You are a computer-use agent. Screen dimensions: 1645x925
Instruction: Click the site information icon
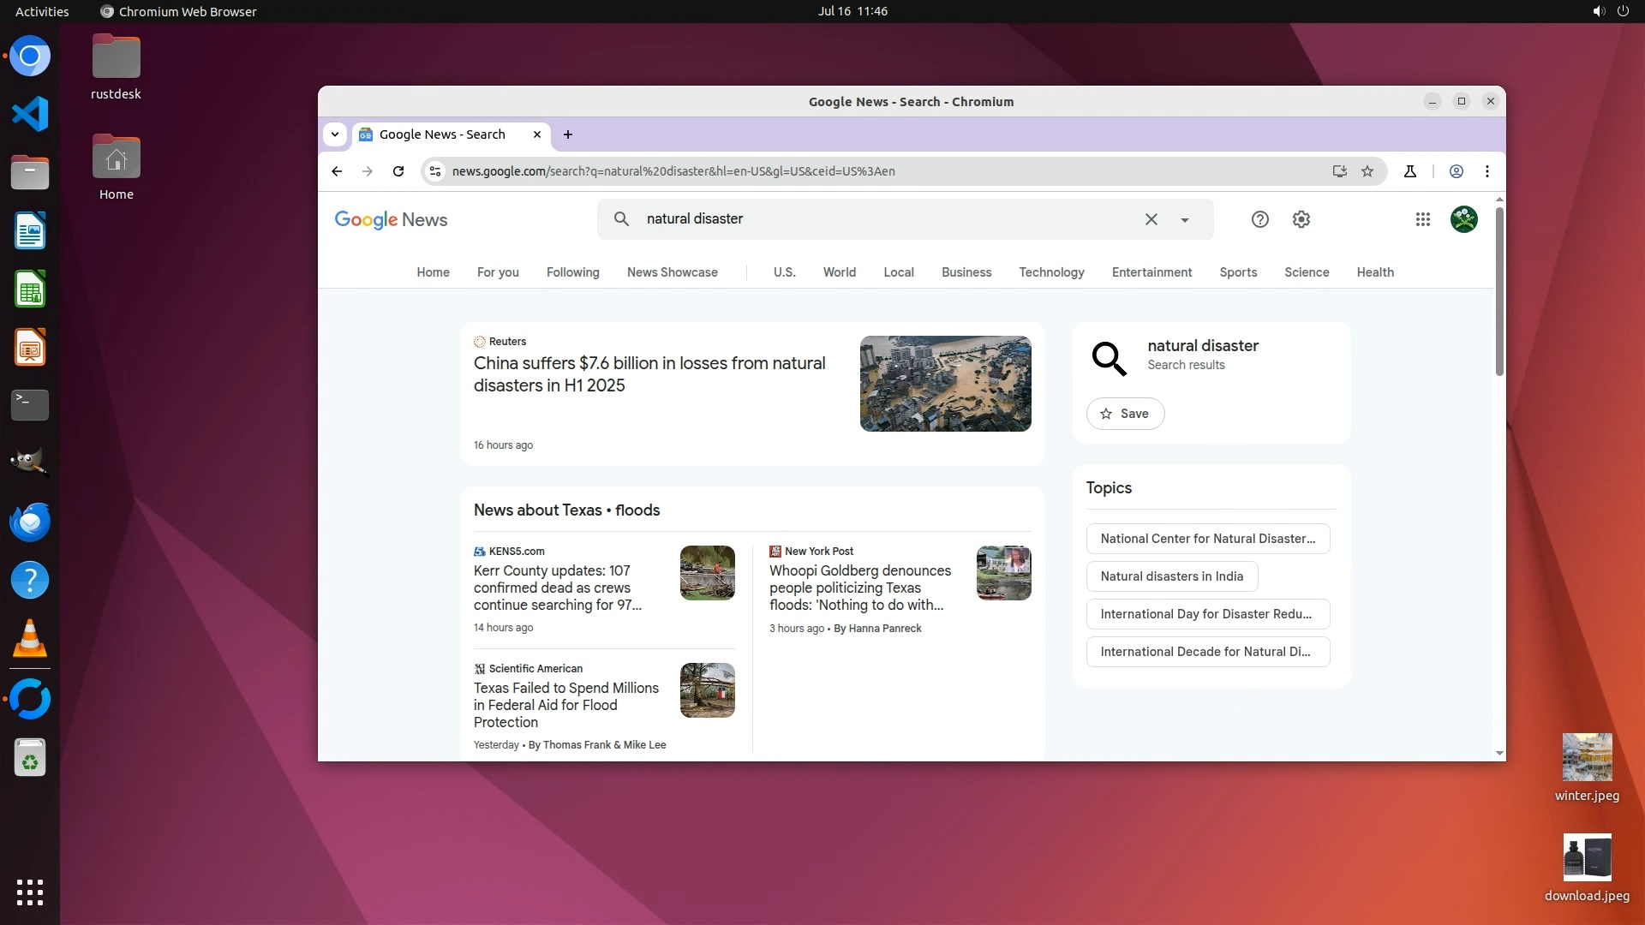point(435,171)
